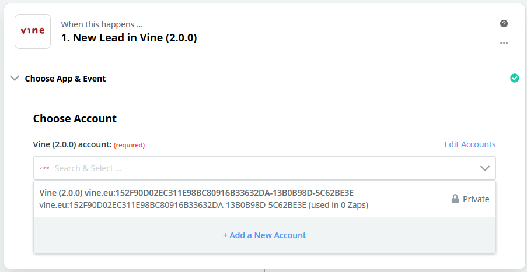
Task: Click the Edit Accounts link
Action: pos(470,144)
